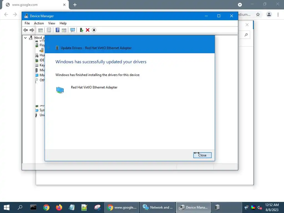The height and width of the screenshot is (213, 284).
Task: Bookmark the page with Chrome star icon
Action: (x=258, y=14)
